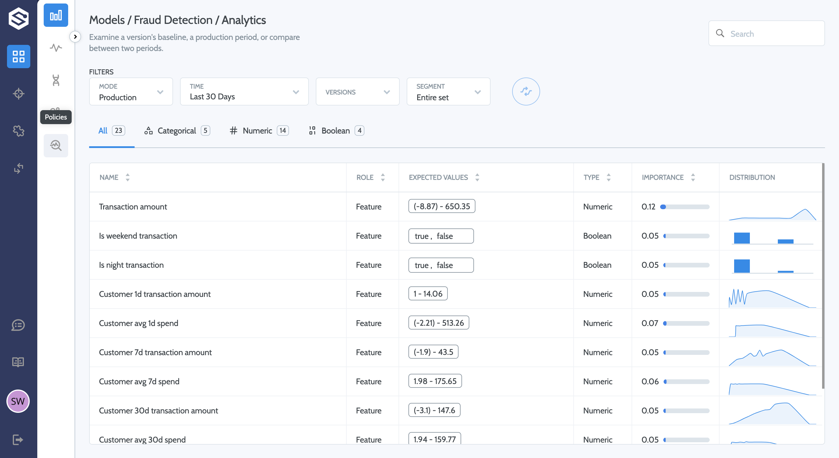Sort table by Importance column

tap(693, 177)
